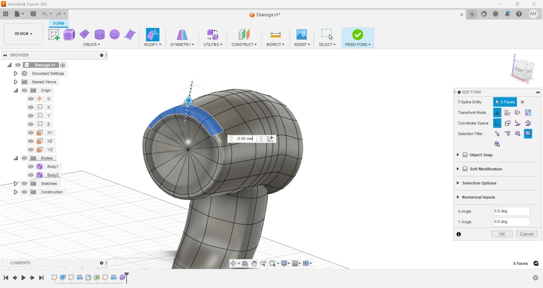Enable the Object Snap checkbox
This screenshot has width=543, height=288.
pos(466,155)
